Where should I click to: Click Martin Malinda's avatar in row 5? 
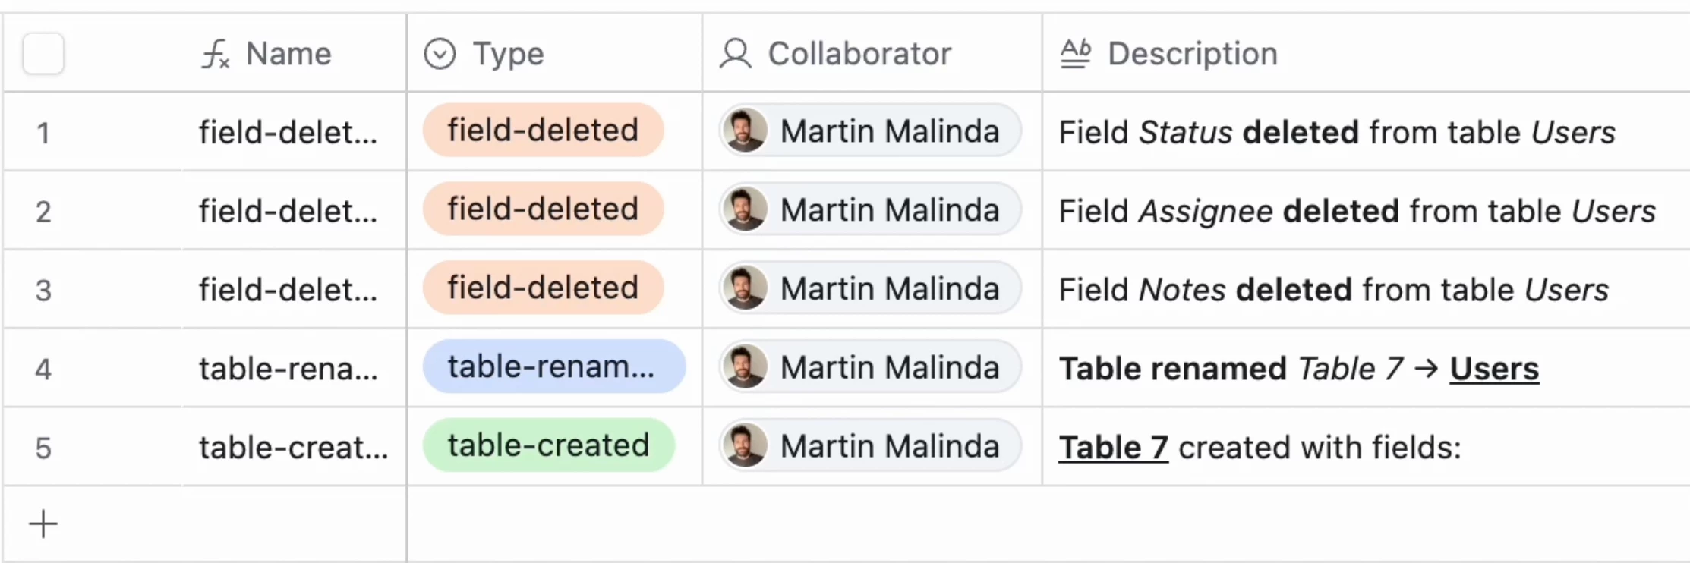(x=745, y=445)
